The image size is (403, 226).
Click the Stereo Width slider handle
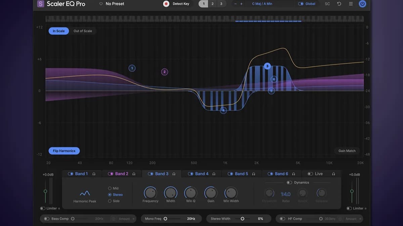click(x=242, y=219)
